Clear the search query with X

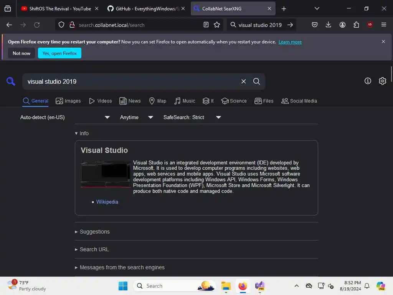pyautogui.click(x=243, y=81)
